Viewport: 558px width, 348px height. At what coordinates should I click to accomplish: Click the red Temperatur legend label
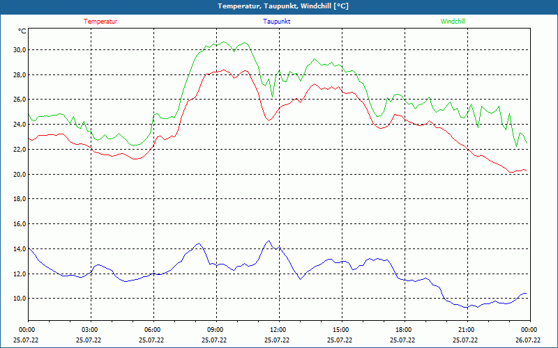(100, 22)
